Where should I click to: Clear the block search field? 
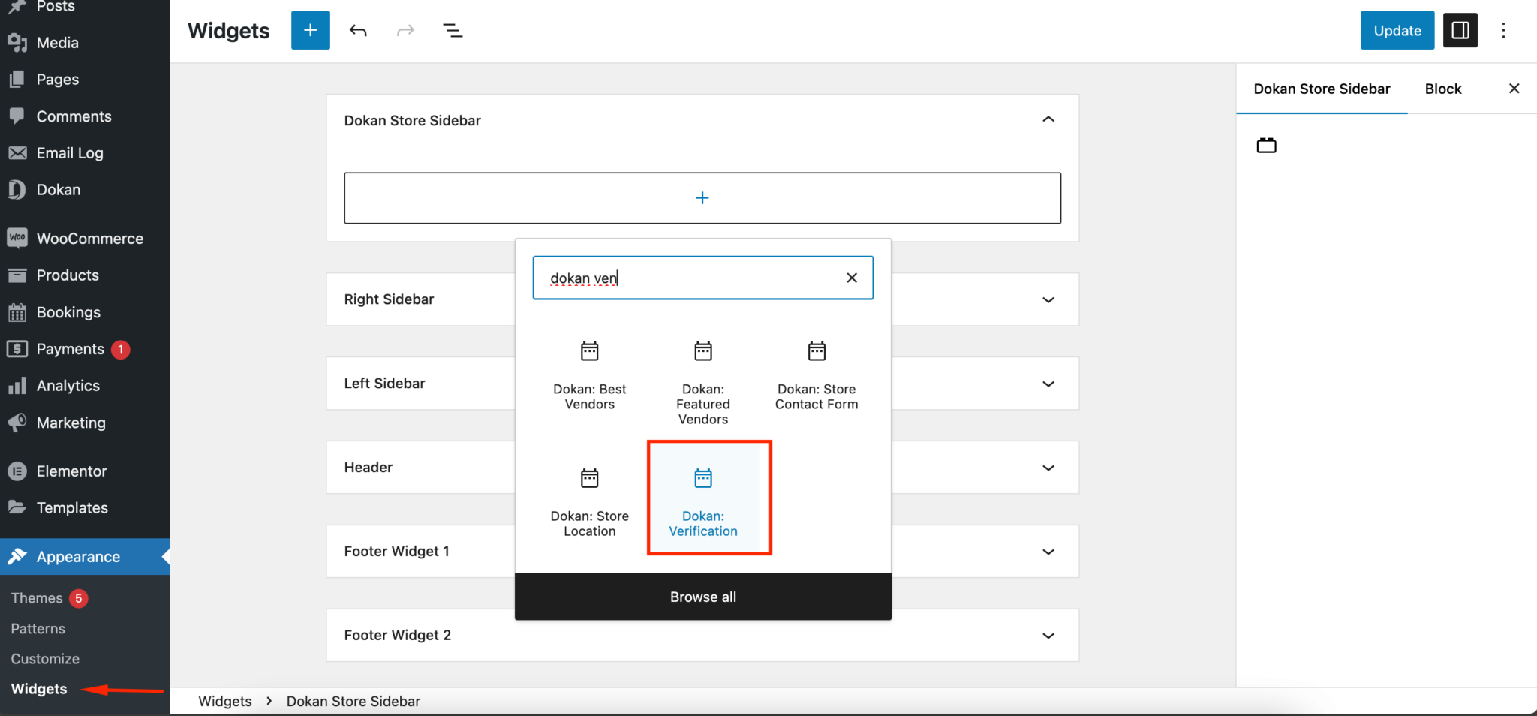tap(851, 278)
